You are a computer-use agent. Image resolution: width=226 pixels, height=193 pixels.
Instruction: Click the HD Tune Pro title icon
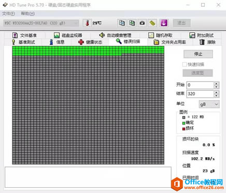[5, 5]
